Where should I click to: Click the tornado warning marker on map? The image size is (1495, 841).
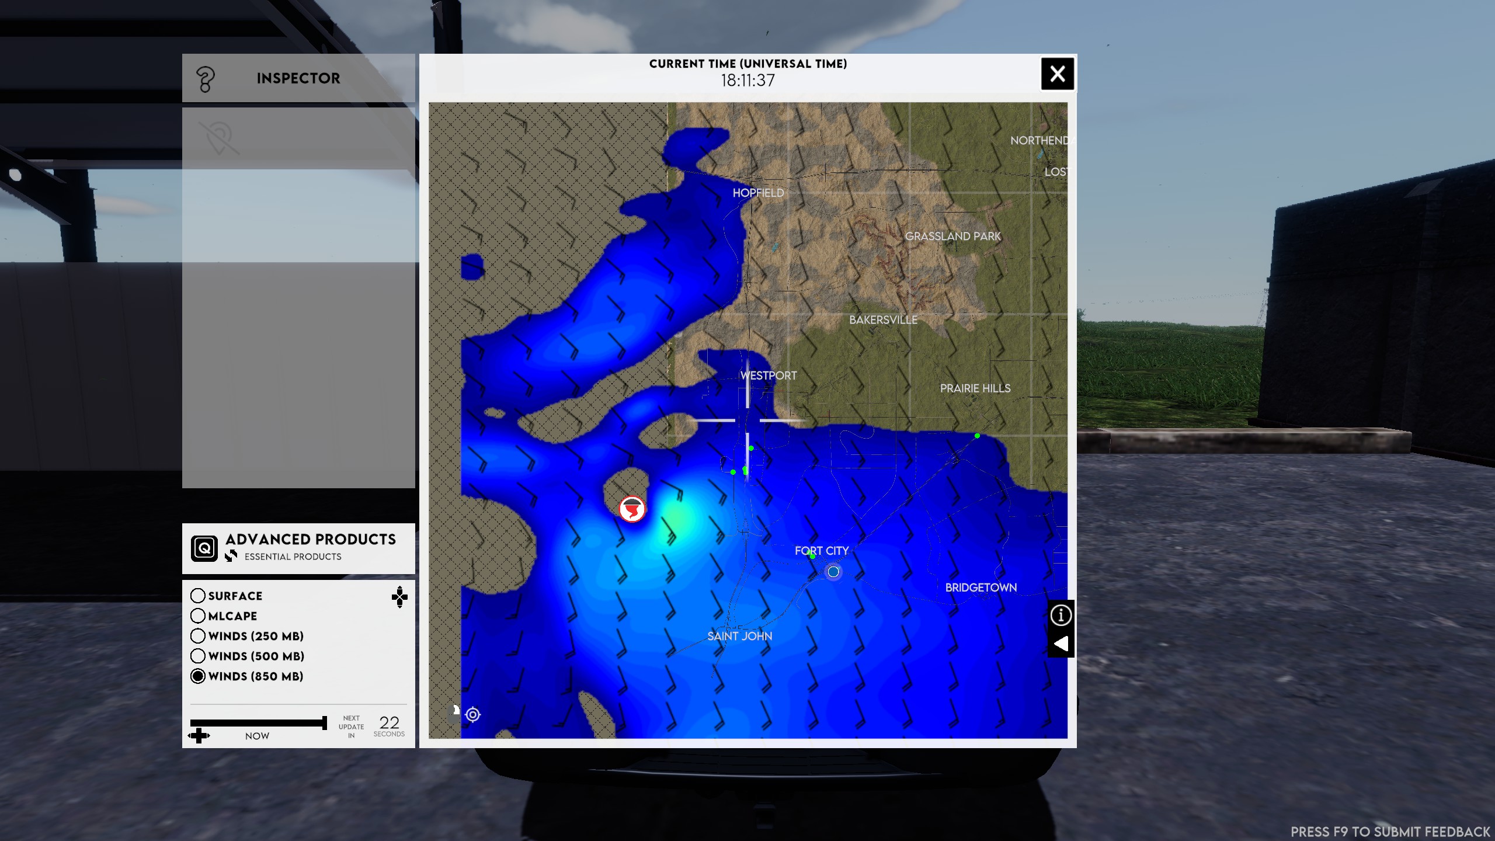pos(632,509)
